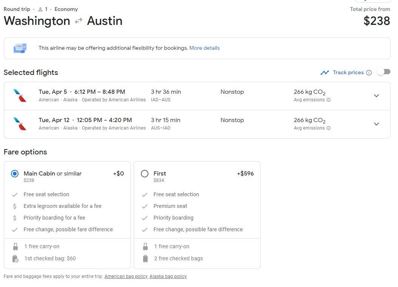Click the Track prices graph icon
The image size is (398, 287).
pyautogui.click(x=324, y=73)
